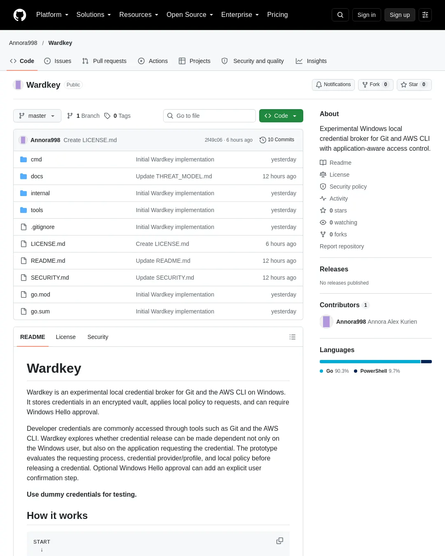Image resolution: width=445 pixels, height=556 pixels.
Task: Click the Notifications button
Action: coord(333,85)
